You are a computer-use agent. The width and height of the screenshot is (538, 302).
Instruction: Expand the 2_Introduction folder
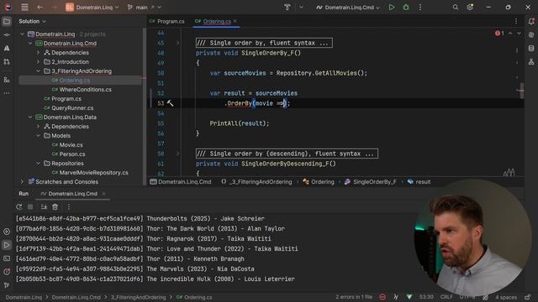click(38, 62)
